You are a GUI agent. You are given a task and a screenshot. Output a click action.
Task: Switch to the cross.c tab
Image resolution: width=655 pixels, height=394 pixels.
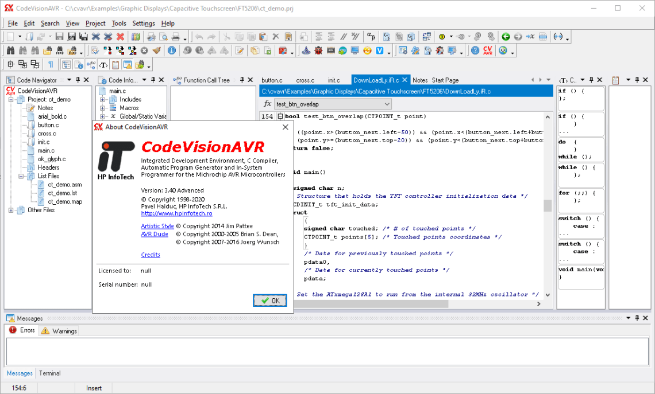[x=306, y=80]
